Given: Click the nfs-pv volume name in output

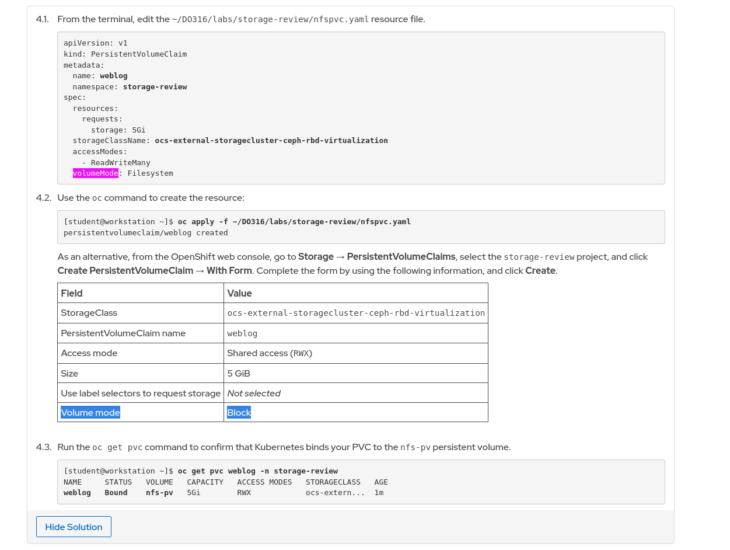Looking at the screenshot, I should pyautogui.click(x=159, y=493).
